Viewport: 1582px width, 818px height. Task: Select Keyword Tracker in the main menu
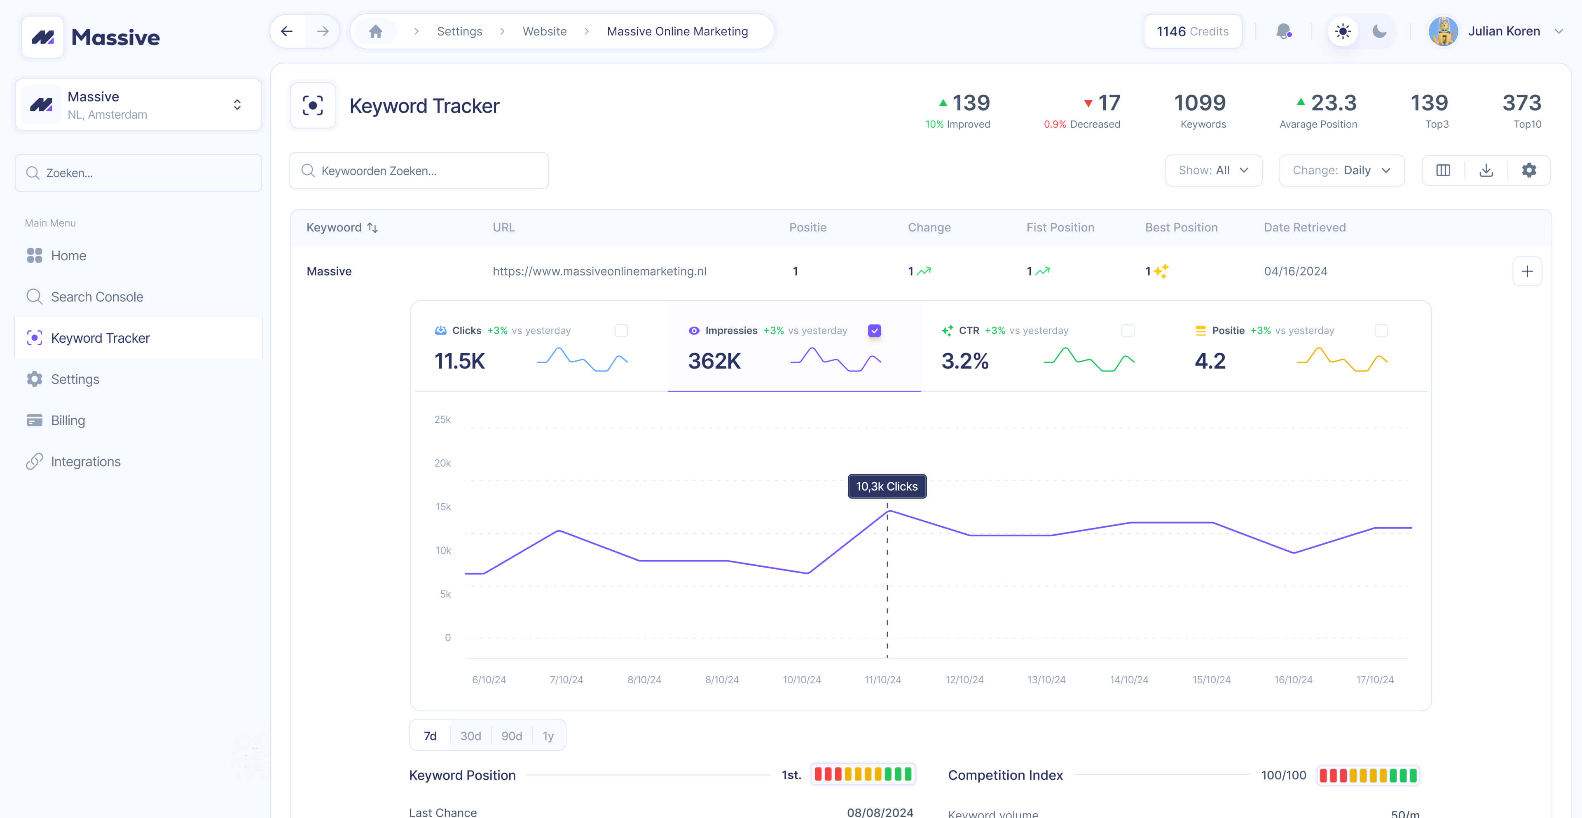[x=138, y=338]
